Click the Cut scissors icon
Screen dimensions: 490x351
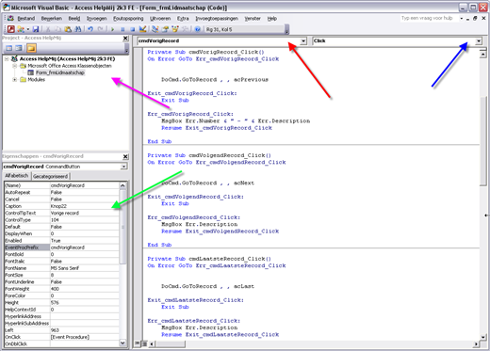point(48,29)
